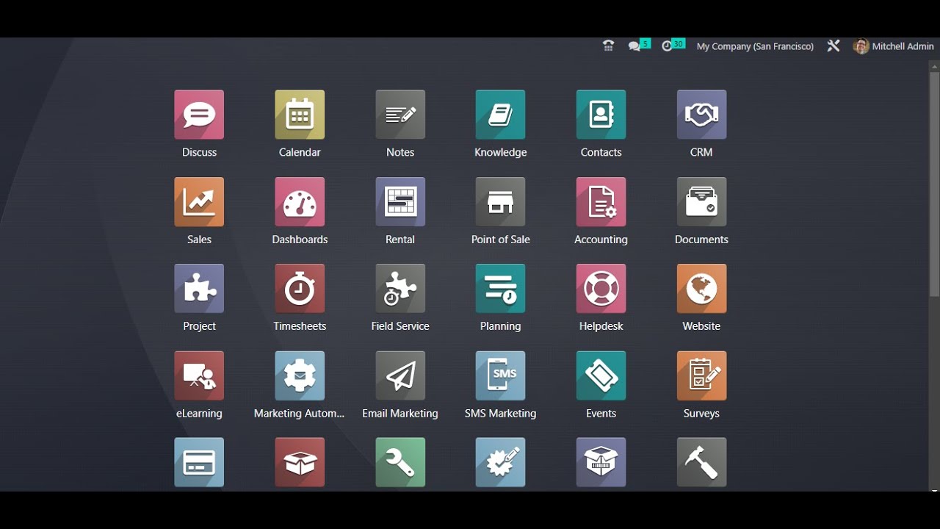This screenshot has width=940, height=529.
Task: Open the Accounting app
Action: coord(601,202)
